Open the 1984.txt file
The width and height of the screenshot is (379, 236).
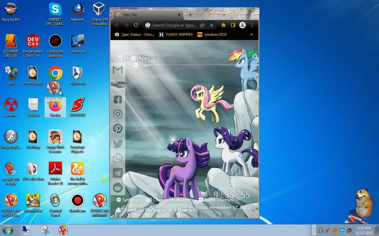pyautogui.click(x=33, y=108)
